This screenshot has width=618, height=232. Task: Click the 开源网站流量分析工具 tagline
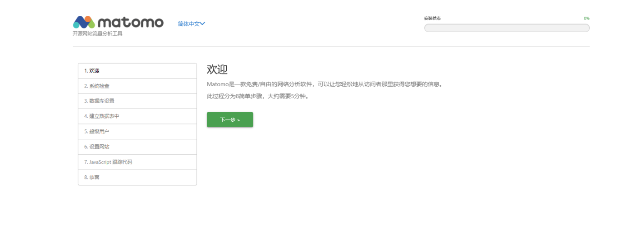click(x=97, y=34)
